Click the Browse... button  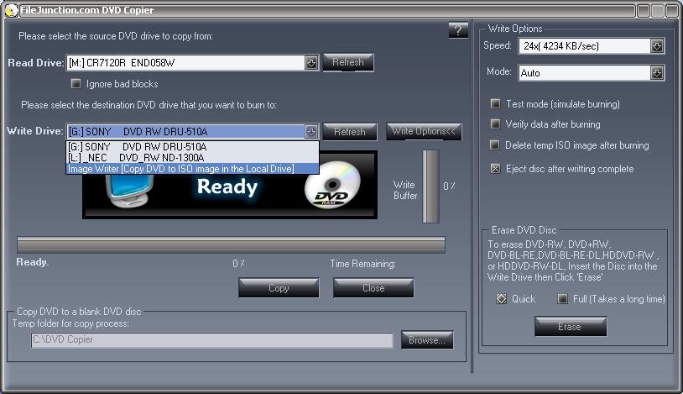427,340
